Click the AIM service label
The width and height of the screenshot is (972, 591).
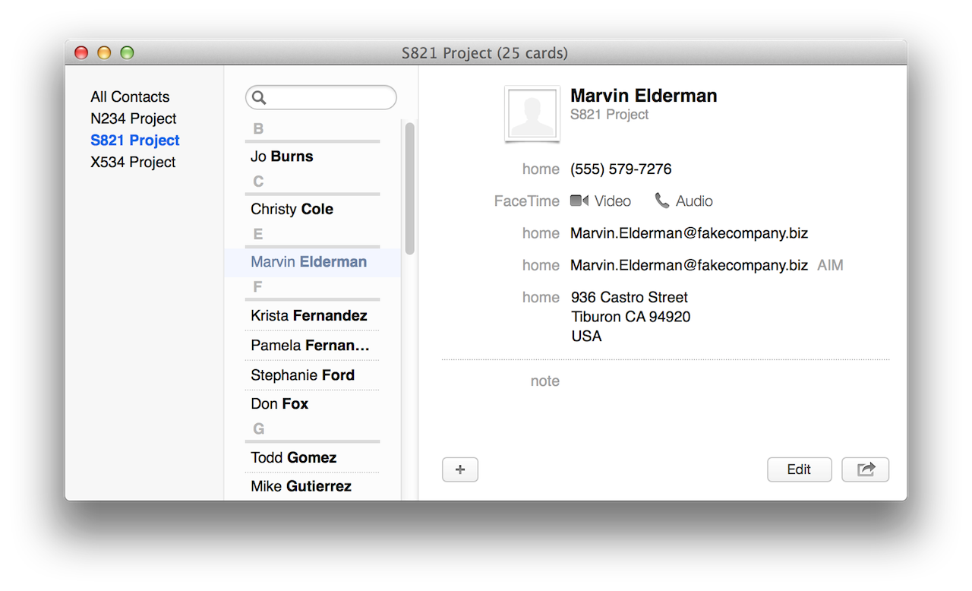click(830, 265)
